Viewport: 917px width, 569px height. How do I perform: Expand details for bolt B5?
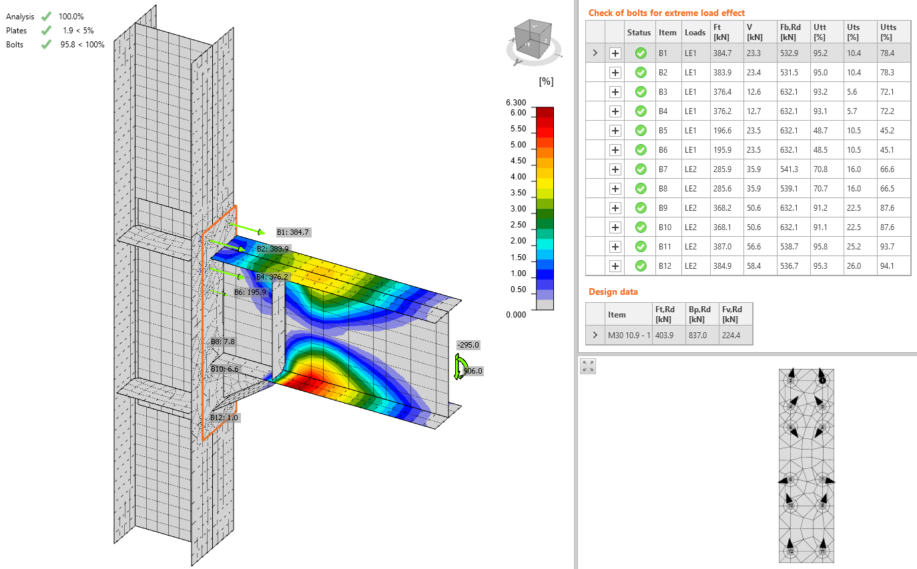click(615, 130)
